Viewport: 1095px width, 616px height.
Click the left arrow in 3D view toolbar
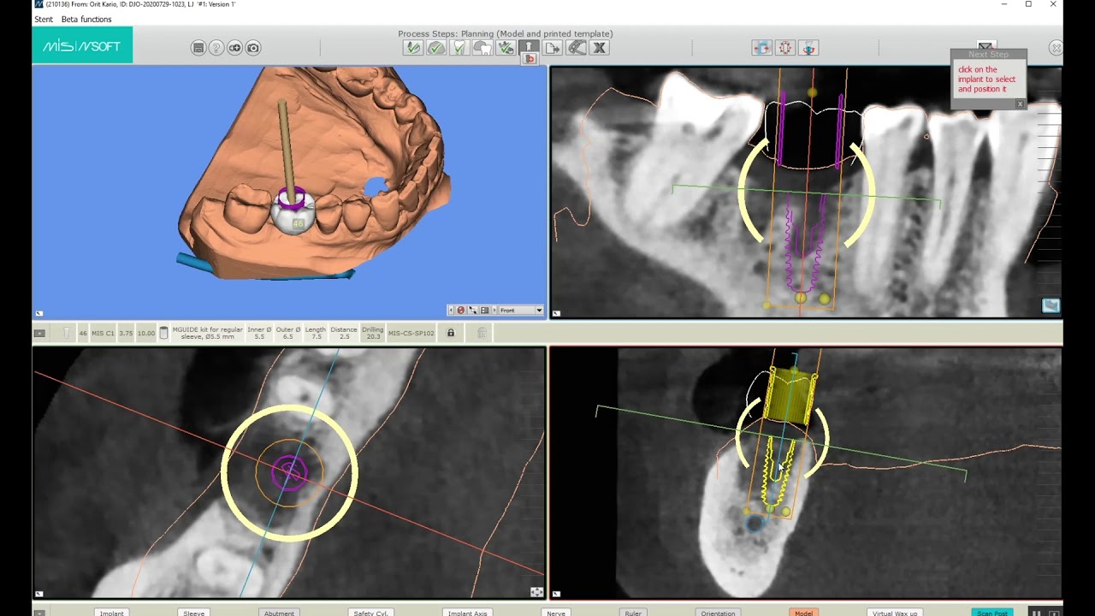(x=451, y=310)
